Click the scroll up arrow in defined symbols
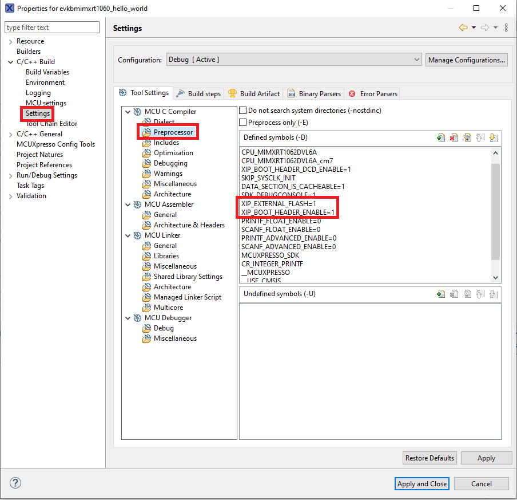The width and height of the screenshot is (517, 500). click(496, 153)
